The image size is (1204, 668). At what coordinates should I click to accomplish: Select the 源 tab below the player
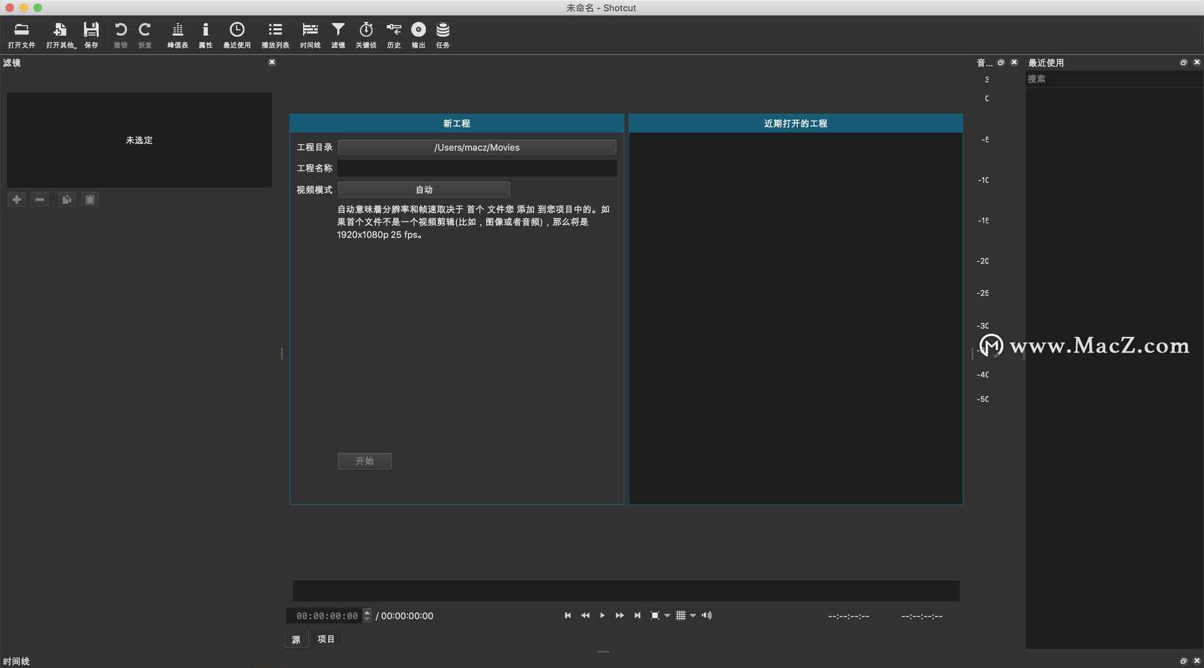tap(296, 639)
